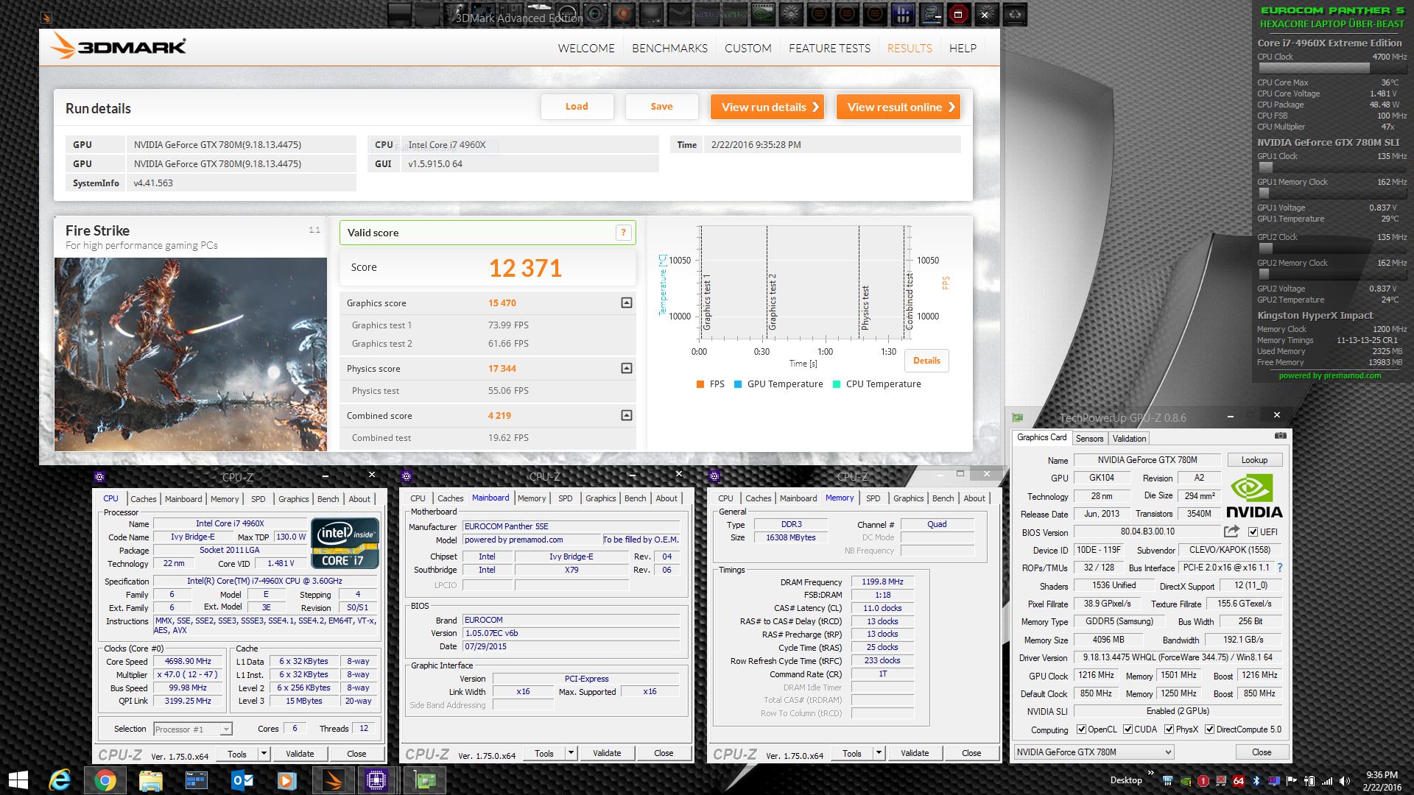The width and height of the screenshot is (1414, 795).
Task: Click the BIOS export share icon
Action: coord(1231,531)
